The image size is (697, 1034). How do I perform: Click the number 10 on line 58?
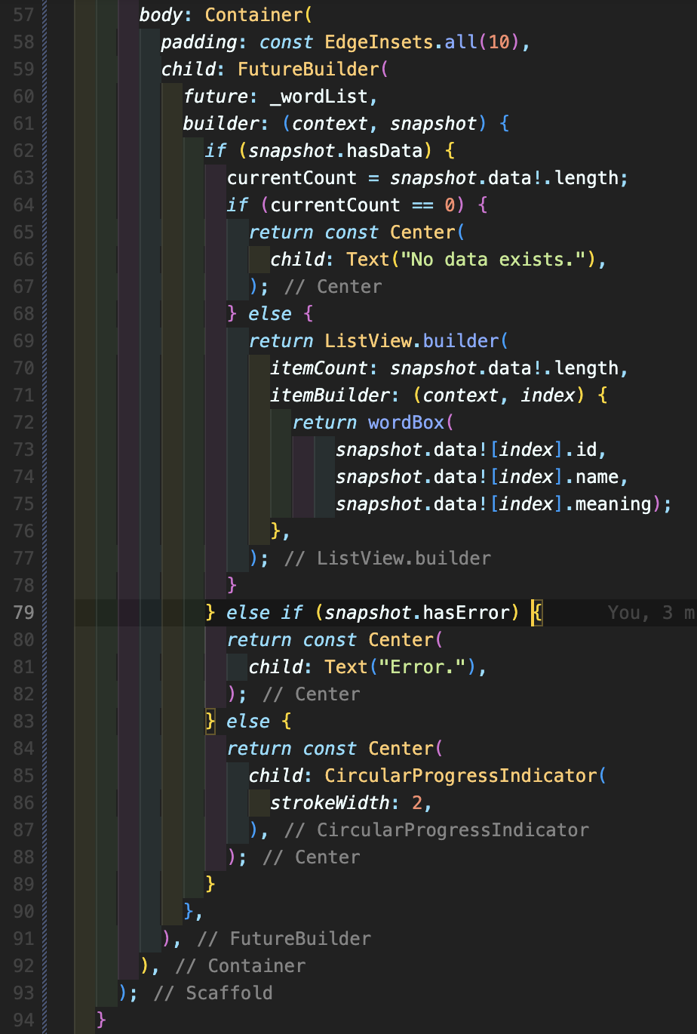[x=499, y=42]
